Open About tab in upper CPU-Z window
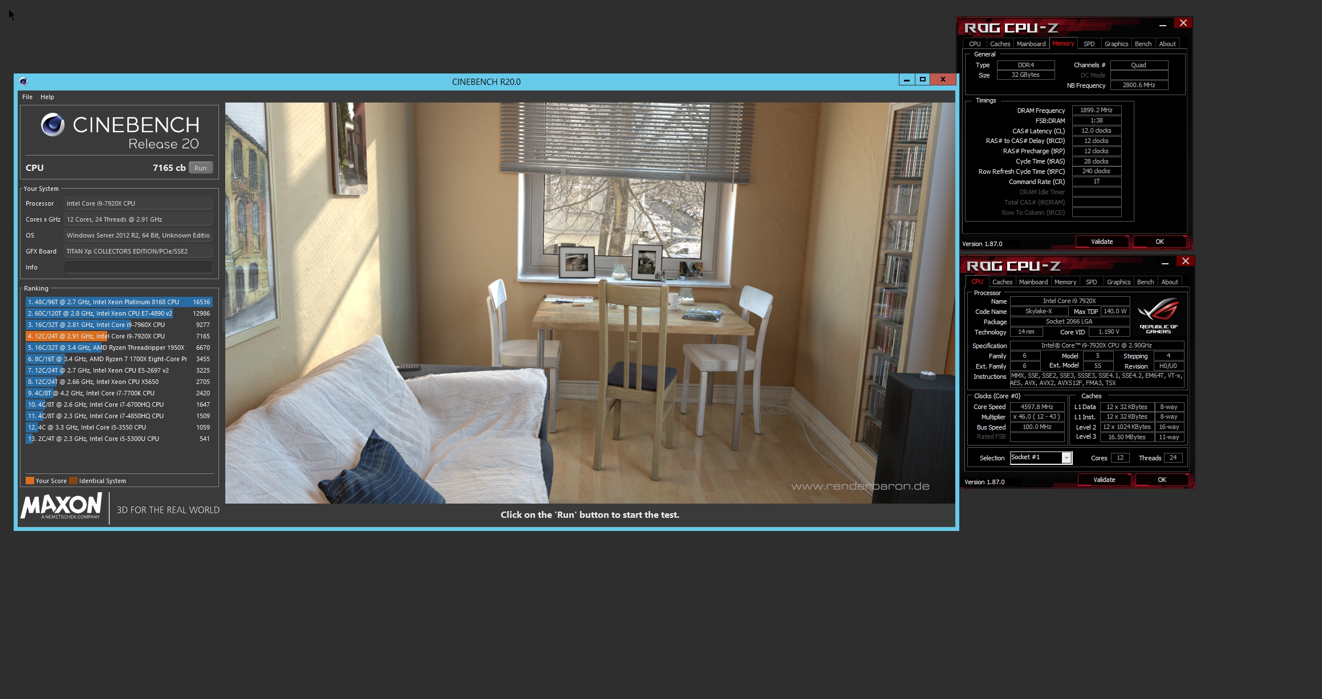This screenshot has width=1322, height=699. [1167, 44]
